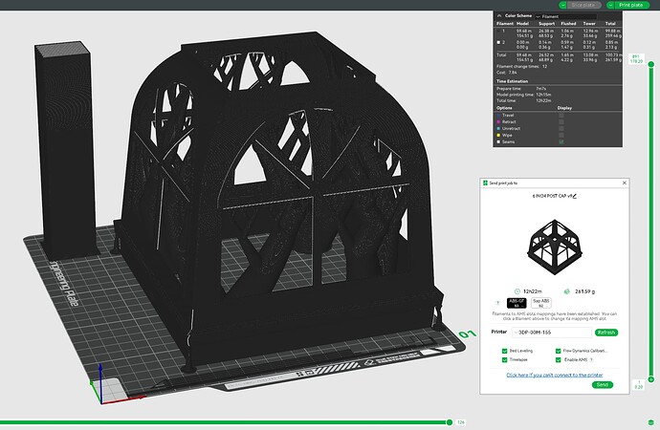Enable Unretract display checkbox
The image size is (660, 430).
(561, 129)
